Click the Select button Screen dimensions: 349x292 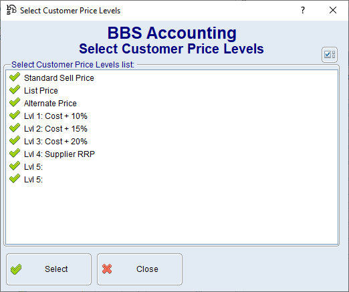coord(49,269)
